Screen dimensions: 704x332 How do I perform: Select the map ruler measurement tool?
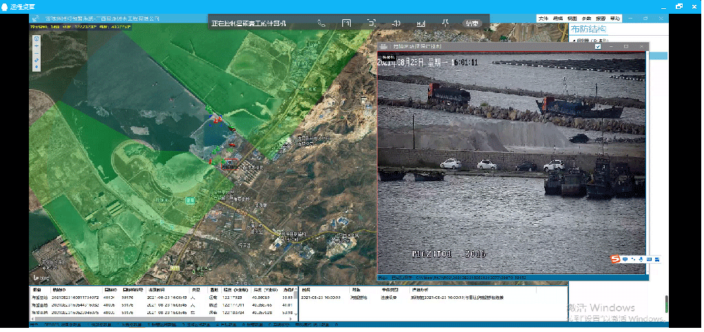37,61
